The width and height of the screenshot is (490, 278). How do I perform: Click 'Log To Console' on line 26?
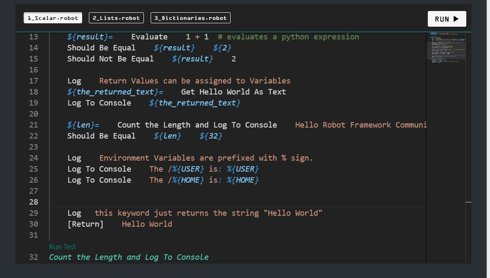point(99,180)
